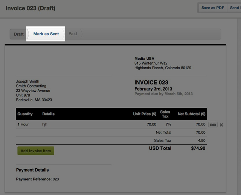
Task: Select the hjh details cell
Action: tap(45, 124)
